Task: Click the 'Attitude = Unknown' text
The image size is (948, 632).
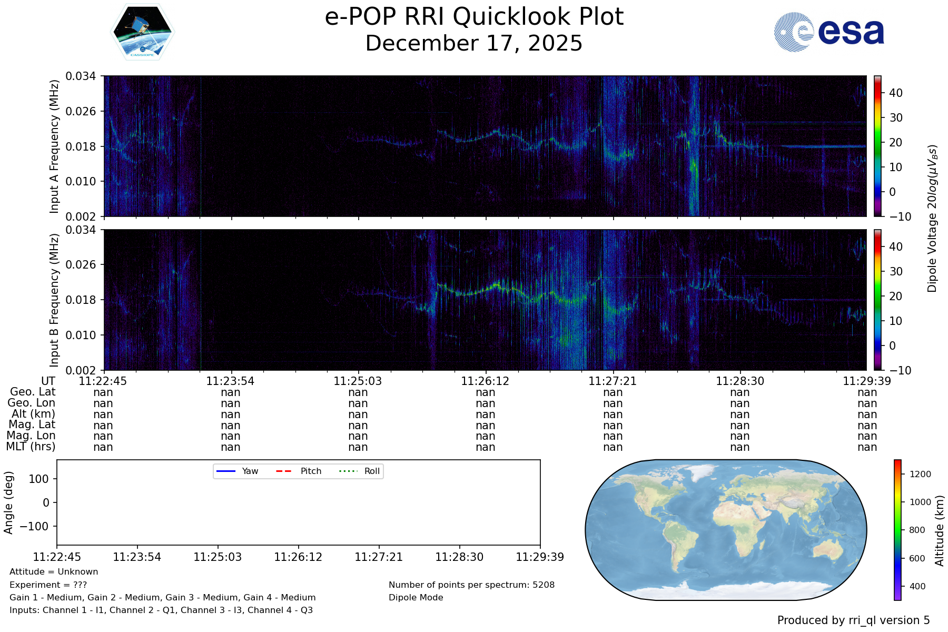Action: click(54, 572)
